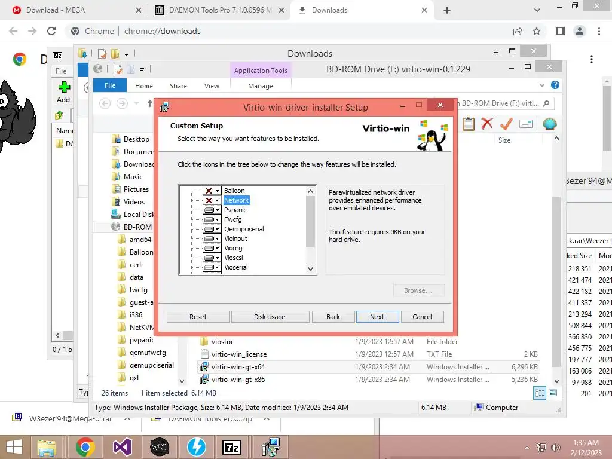Select the pvpanic folder in tree
The height and width of the screenshot is (459, 612).
click(142, 340)
